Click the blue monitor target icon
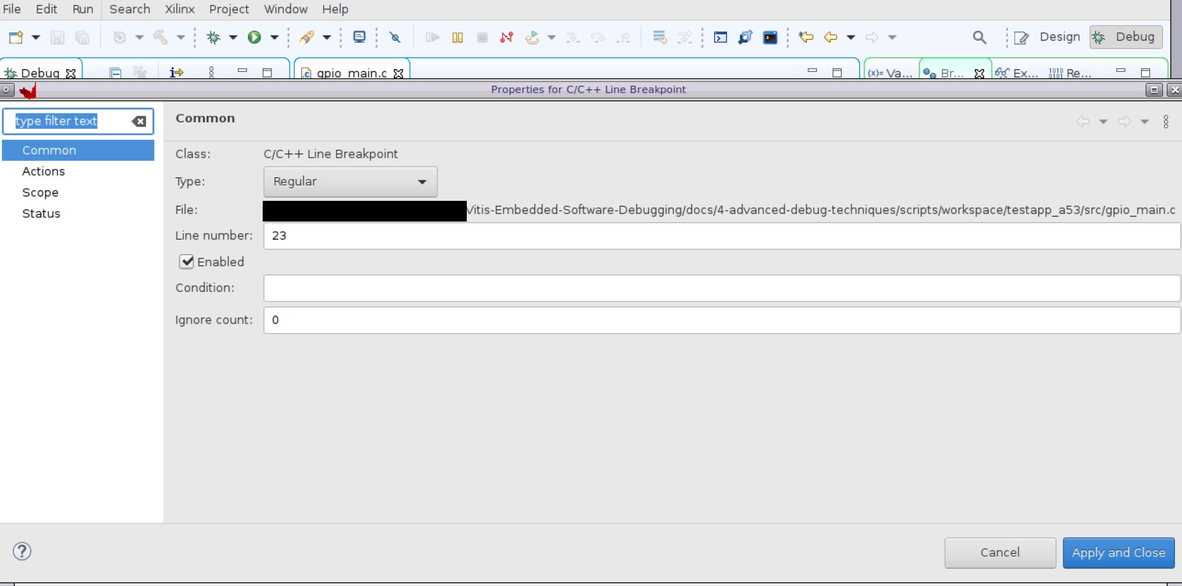 359,37
